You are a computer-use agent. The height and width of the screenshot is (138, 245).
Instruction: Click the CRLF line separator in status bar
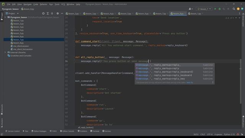click(x=203, y=135)
